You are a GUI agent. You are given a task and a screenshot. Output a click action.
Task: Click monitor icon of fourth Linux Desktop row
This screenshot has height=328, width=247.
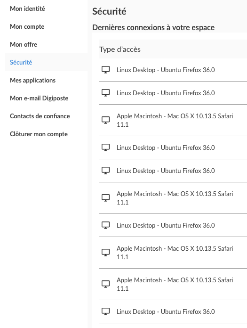106,171
